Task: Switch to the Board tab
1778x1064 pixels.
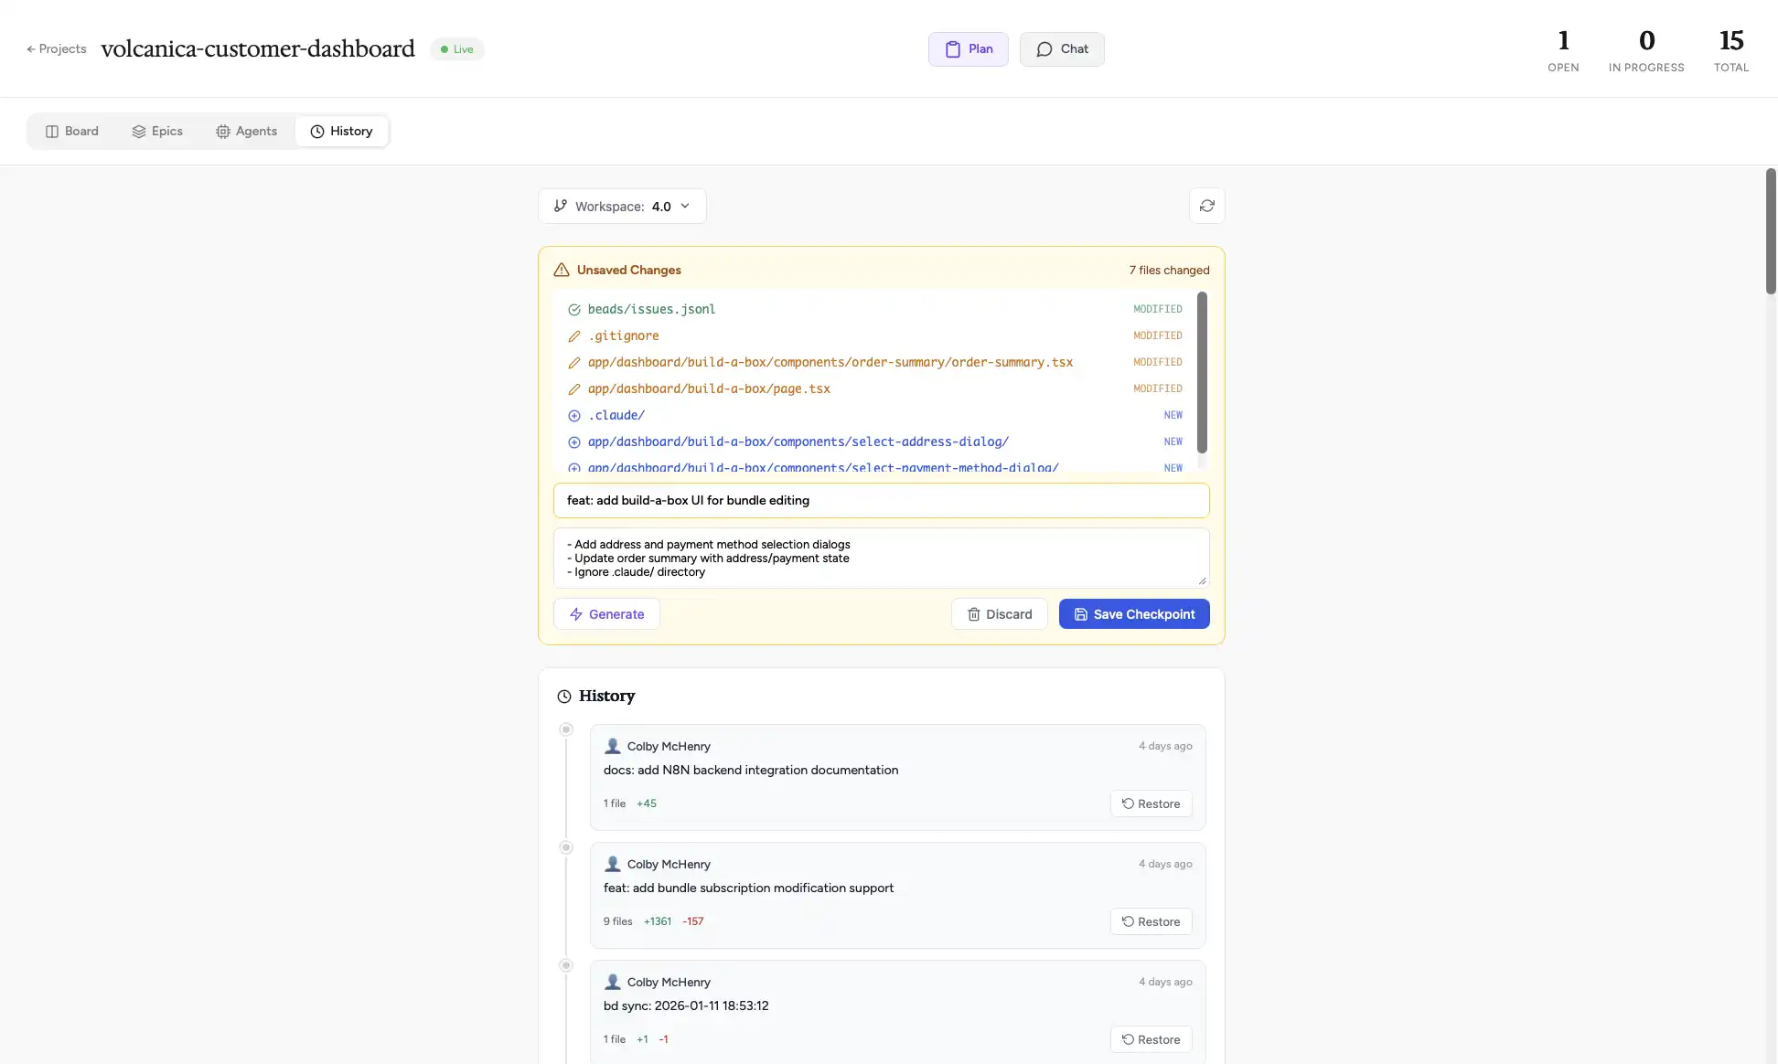Action: click(72, 131)
